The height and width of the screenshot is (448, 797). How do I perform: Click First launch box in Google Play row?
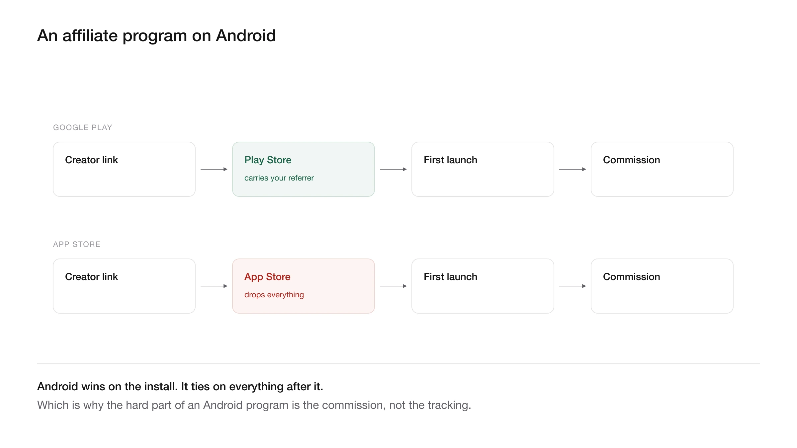(x=483, y=169)
